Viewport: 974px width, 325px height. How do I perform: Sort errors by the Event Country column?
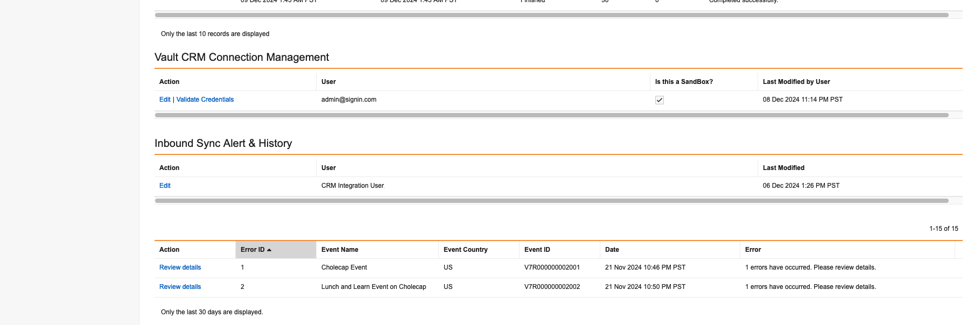click(465, 250)
